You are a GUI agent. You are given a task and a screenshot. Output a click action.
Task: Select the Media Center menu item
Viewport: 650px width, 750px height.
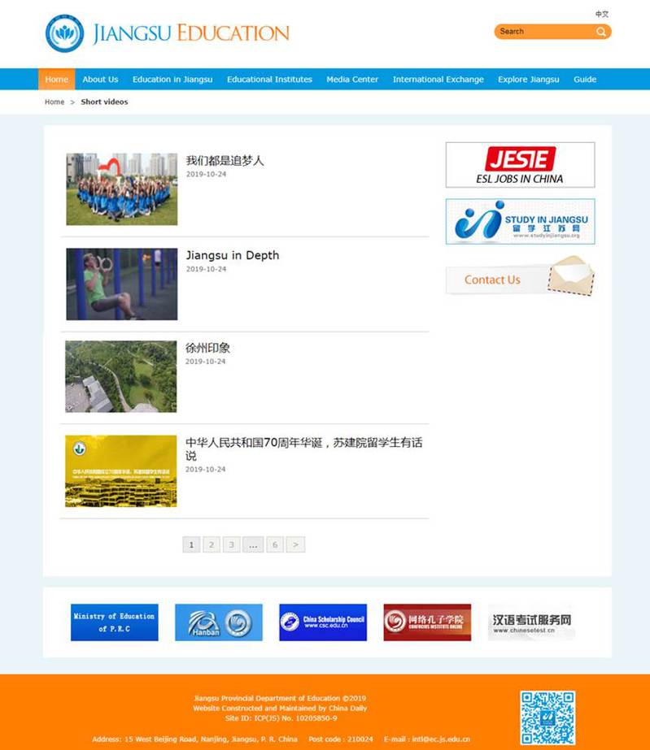point(352,80)
